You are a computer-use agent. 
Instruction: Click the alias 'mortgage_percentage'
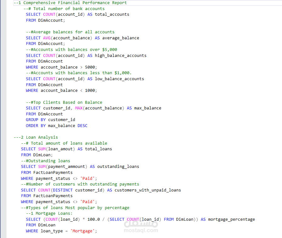point(231,219)
